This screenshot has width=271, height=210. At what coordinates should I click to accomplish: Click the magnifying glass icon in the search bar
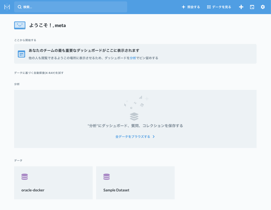click(x=19, y=7)
